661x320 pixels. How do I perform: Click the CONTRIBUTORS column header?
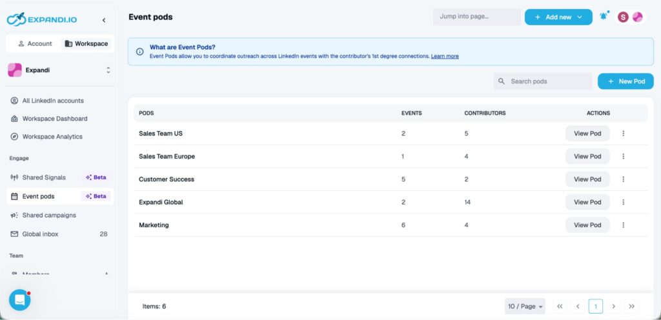pyautogui.click(x=485, y=114)
